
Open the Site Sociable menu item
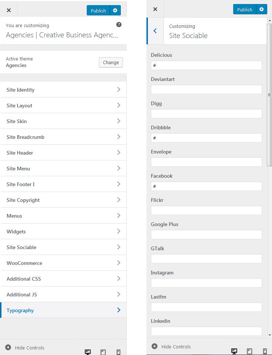click(63, 247)
